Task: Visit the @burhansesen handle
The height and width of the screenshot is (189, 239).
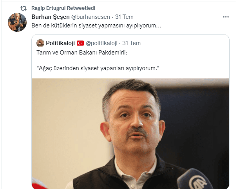Action: 91,17
